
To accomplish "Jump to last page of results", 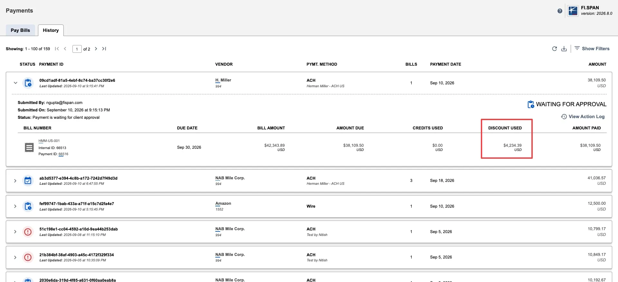I will click(x=104, y=49).
